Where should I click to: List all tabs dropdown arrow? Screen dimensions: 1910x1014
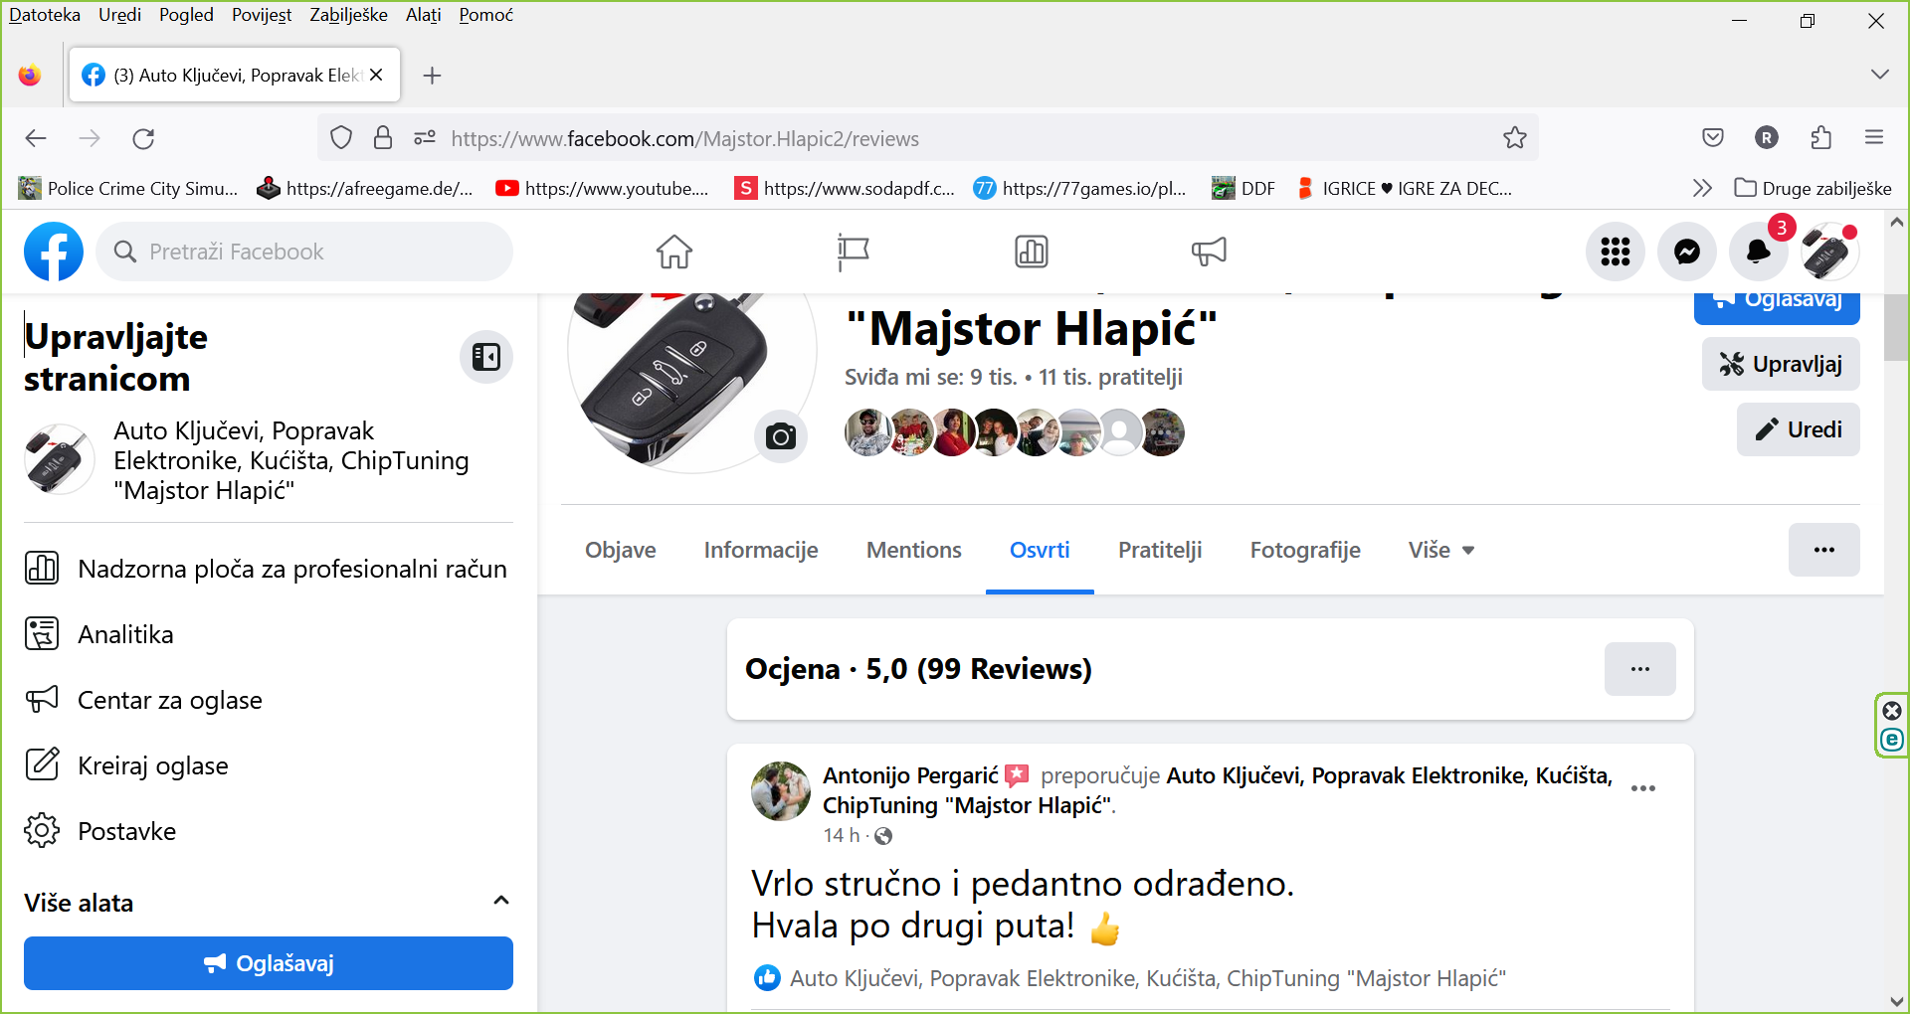click(1879, 75)
